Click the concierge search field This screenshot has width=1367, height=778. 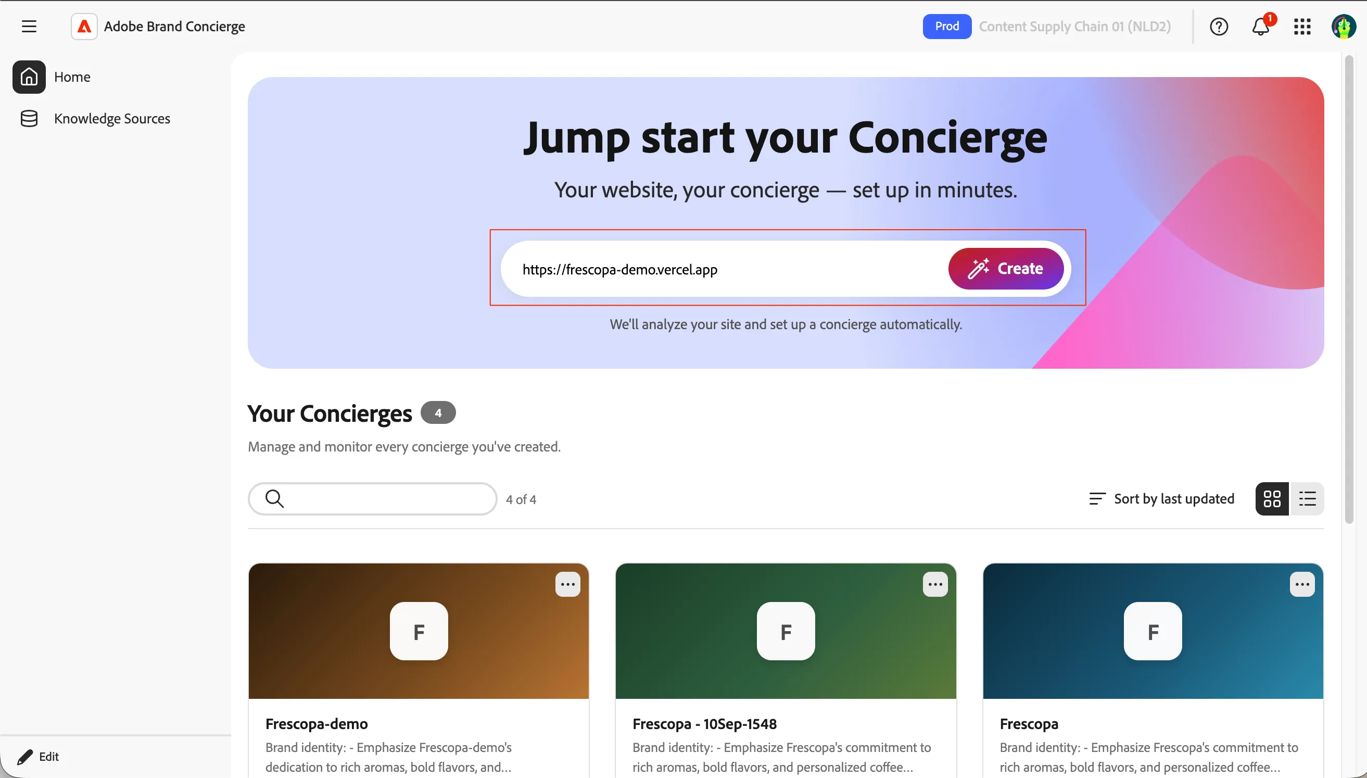pos(373,498)
